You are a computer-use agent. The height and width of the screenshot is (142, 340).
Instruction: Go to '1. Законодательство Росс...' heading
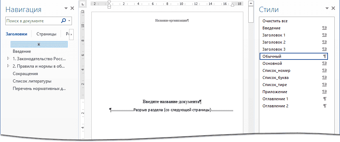pos(39,59)
